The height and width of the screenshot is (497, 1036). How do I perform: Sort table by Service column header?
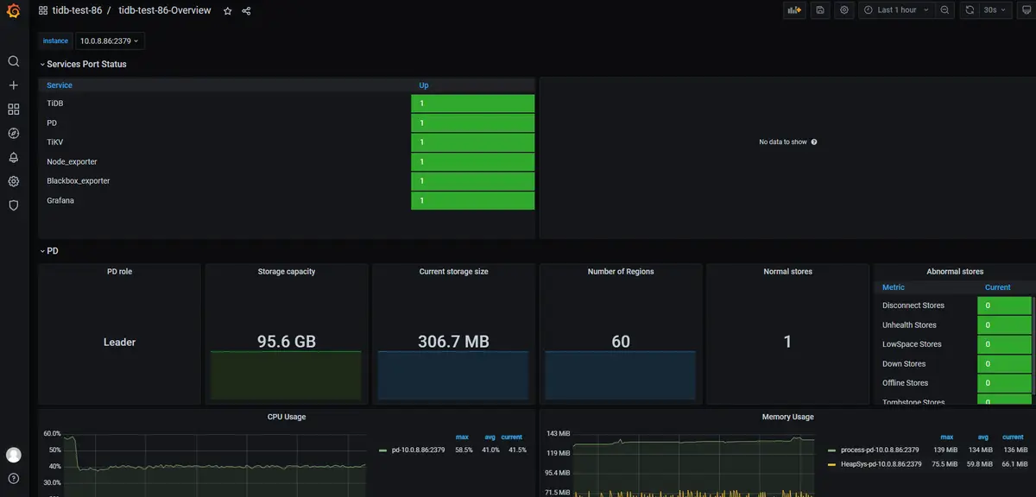pos(60,85)
